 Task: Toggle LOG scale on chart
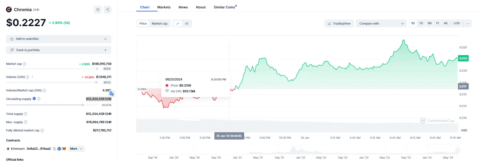tap(457, 23)
